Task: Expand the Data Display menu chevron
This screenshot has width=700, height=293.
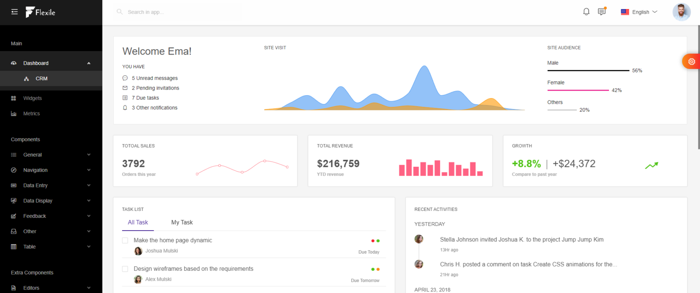Action: click(x=89, y=200)
